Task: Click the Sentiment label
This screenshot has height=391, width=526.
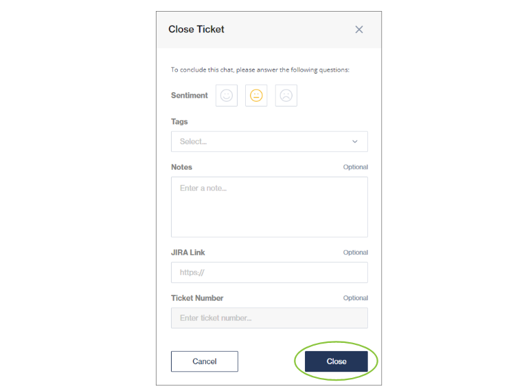Action: tap(190, 96)
